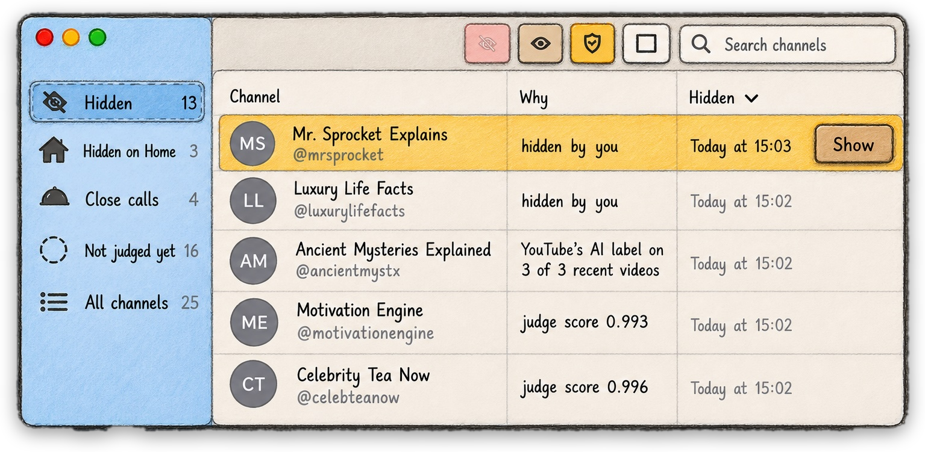
Task: Click 'hidden by you' in Luxury Life row
Action: coord(569,203)
